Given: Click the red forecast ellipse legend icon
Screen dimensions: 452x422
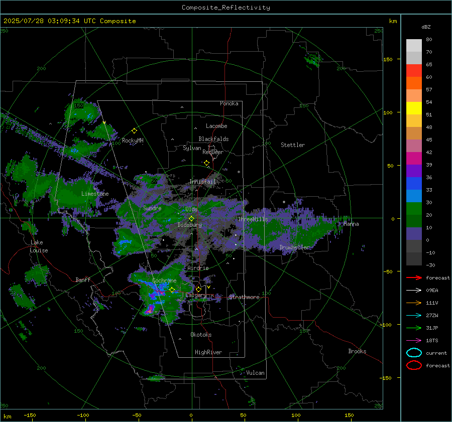Looking at the screenshot, I should pyautogui.click(x=414, y=365).
